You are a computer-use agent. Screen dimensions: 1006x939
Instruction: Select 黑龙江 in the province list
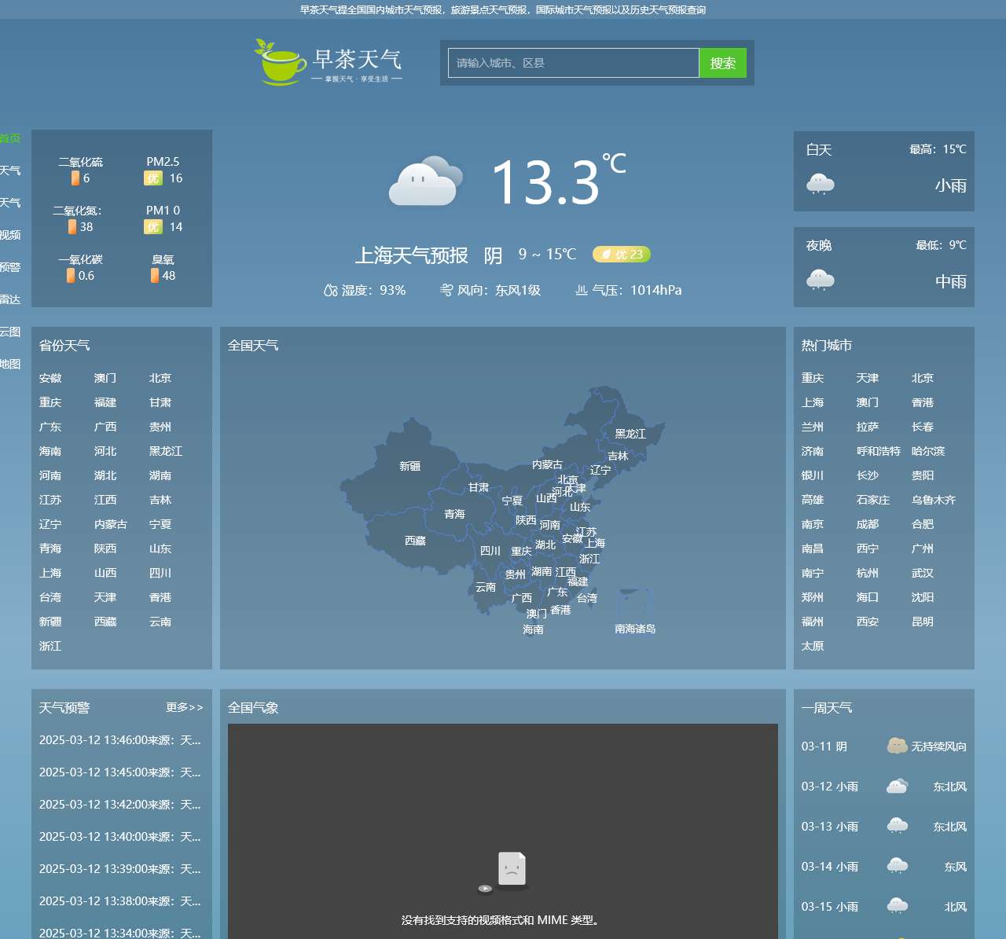(165, 451)
